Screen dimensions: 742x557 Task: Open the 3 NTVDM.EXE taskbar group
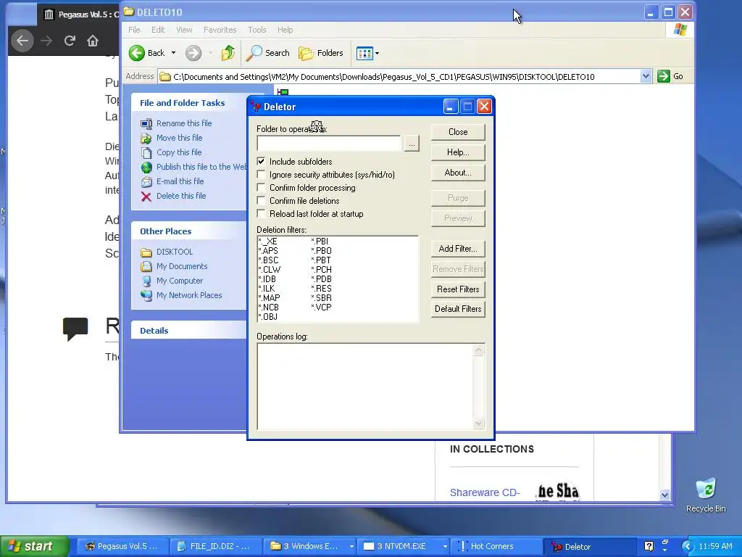pos(403,547)
